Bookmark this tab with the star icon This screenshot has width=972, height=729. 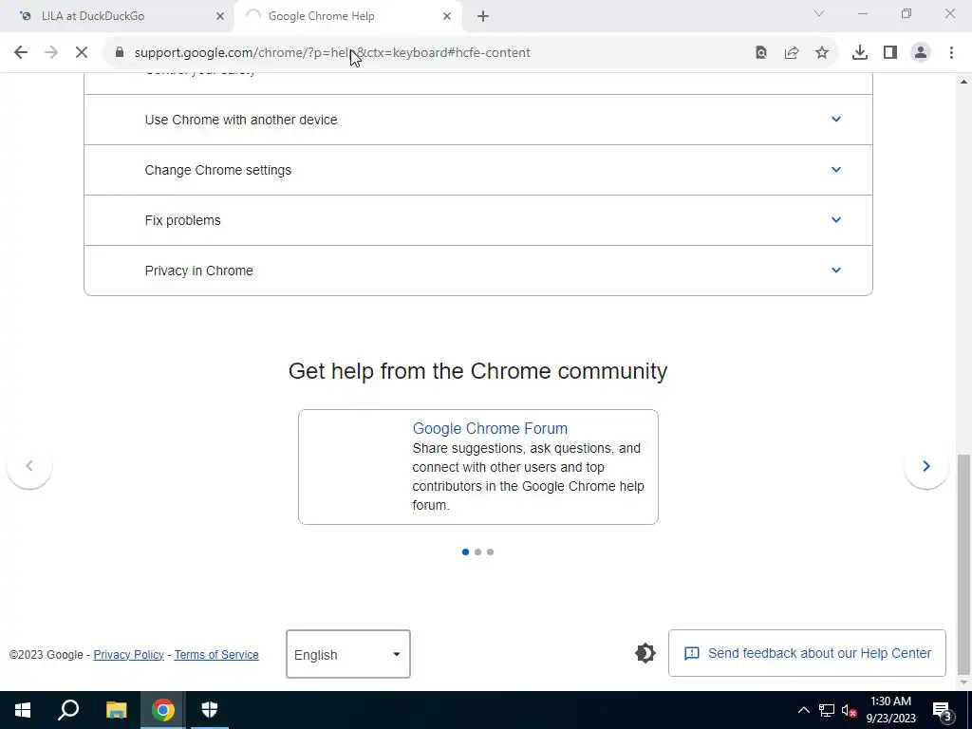coord(822,53)
